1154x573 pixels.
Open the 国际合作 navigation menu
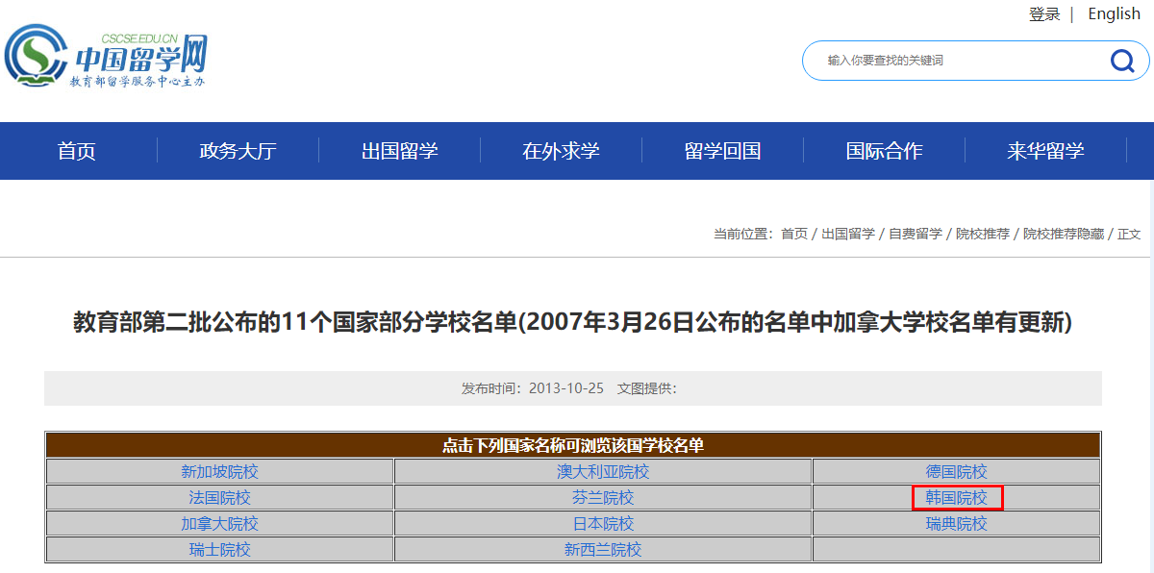[885, 151]
